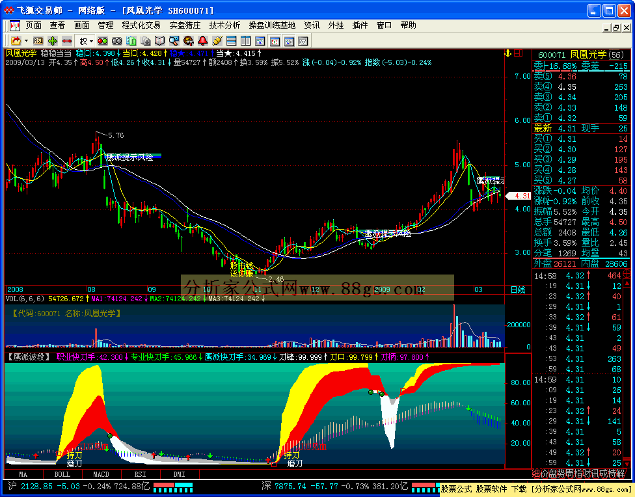Toggle the pressed quote list window icon
The image size is (635, 497).
click(289, 41)
